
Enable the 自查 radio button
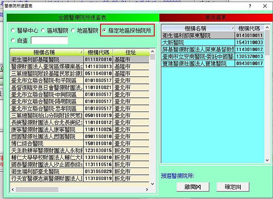coord(12,41)
